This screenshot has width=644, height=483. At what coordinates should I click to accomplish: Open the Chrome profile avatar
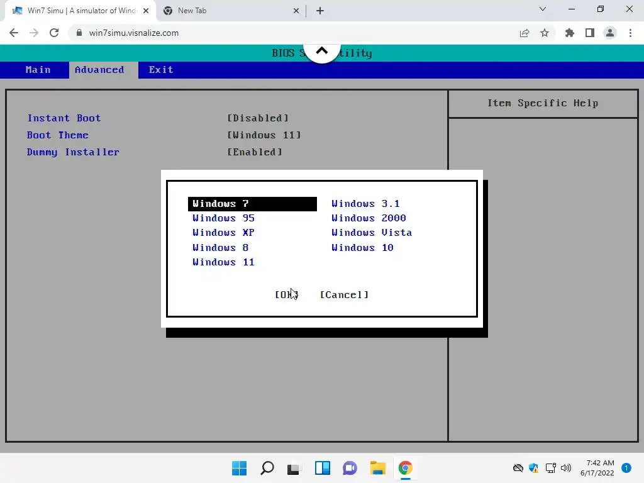click(x=610, y=33)
